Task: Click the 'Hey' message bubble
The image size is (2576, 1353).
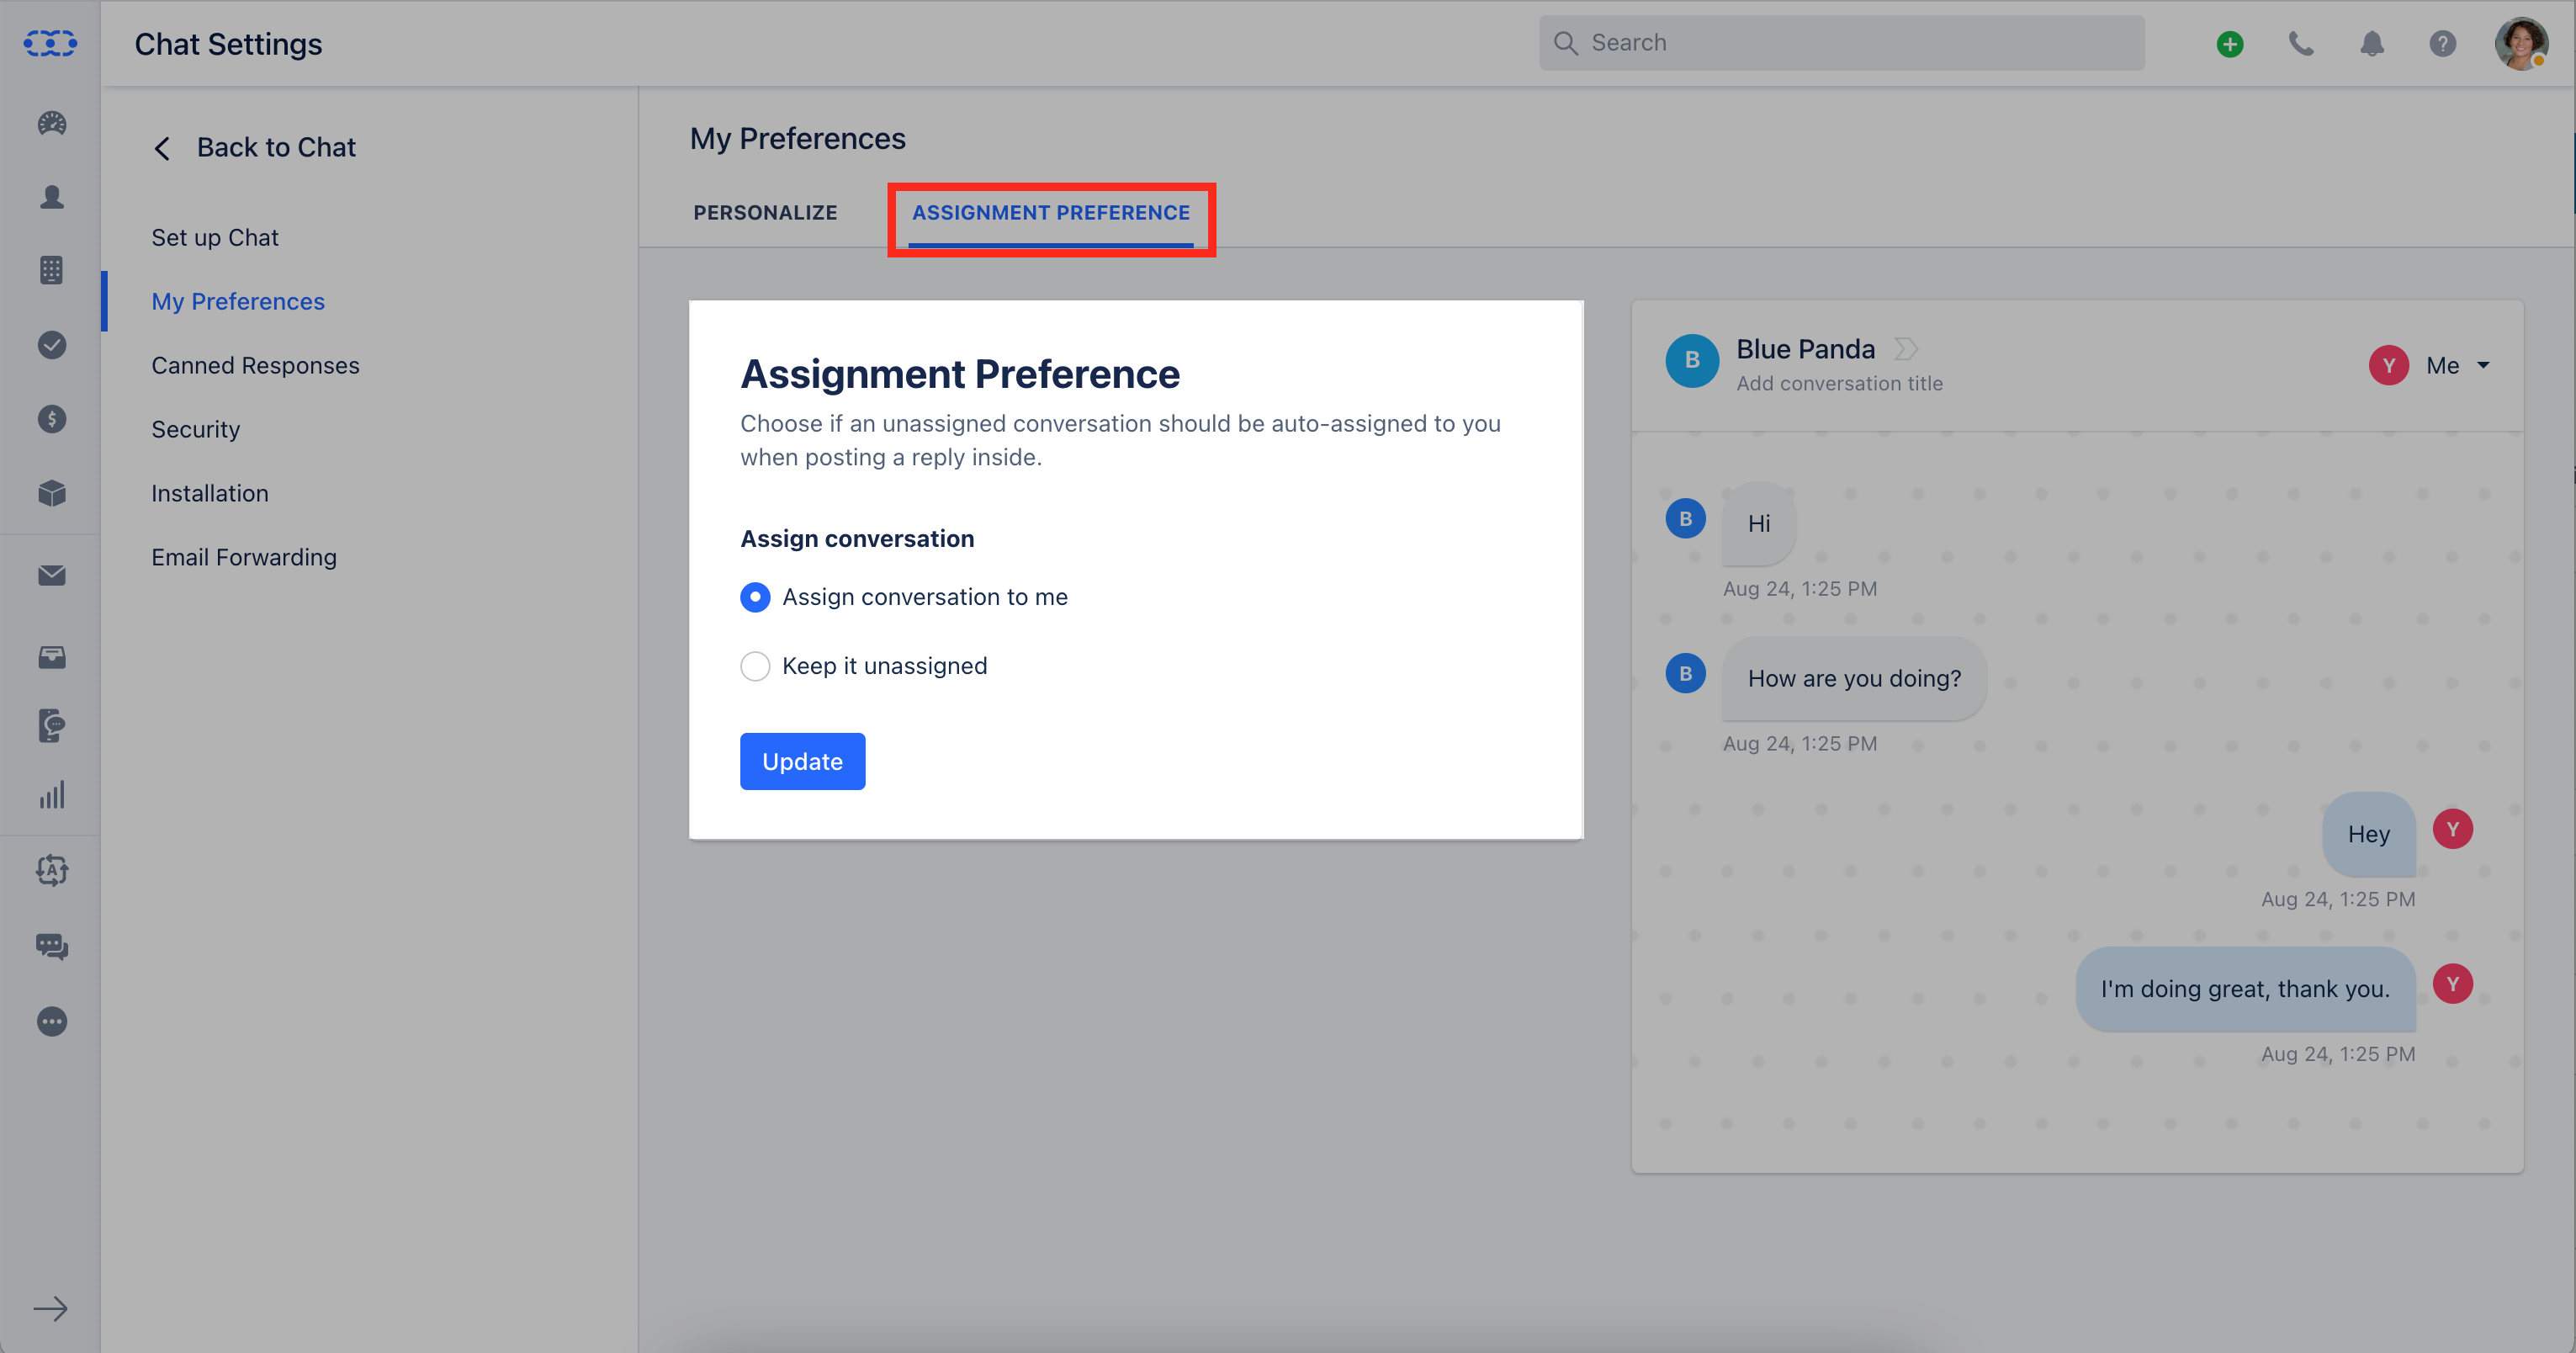Action: click(x=2368, y=835)
